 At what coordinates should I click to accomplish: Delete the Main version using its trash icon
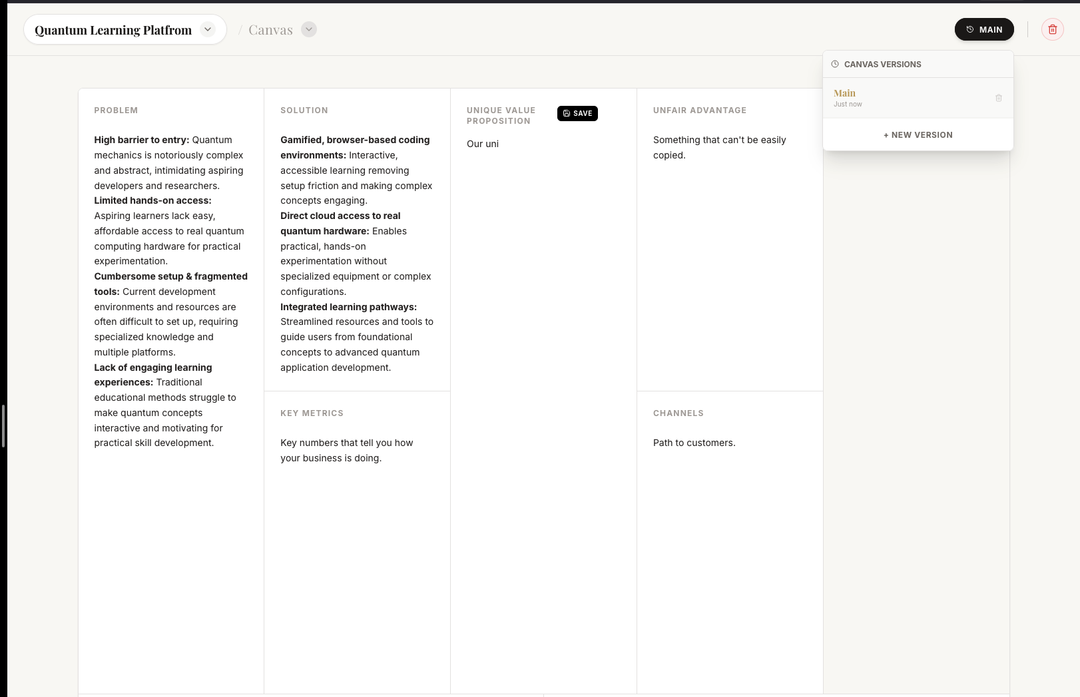pos(999,98)
